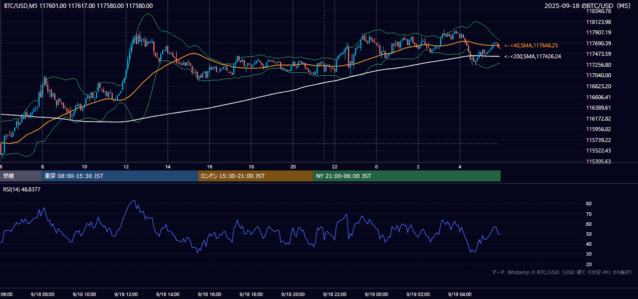Click the 9/18 16:00 time axis label
This screenshot has width=638, height=299.
pos(209,295)
